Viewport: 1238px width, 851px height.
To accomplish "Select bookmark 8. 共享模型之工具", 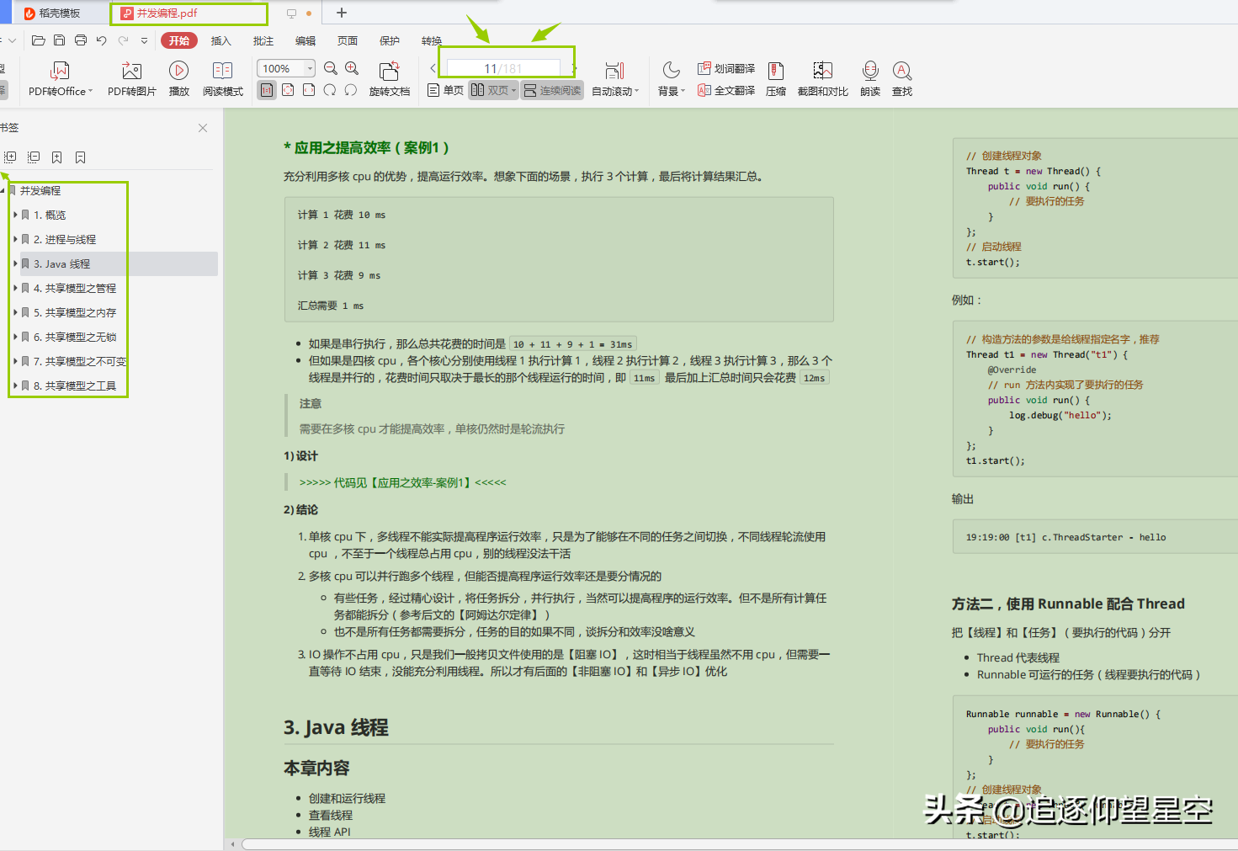I will pyautogui.click(x=75, y=386).
